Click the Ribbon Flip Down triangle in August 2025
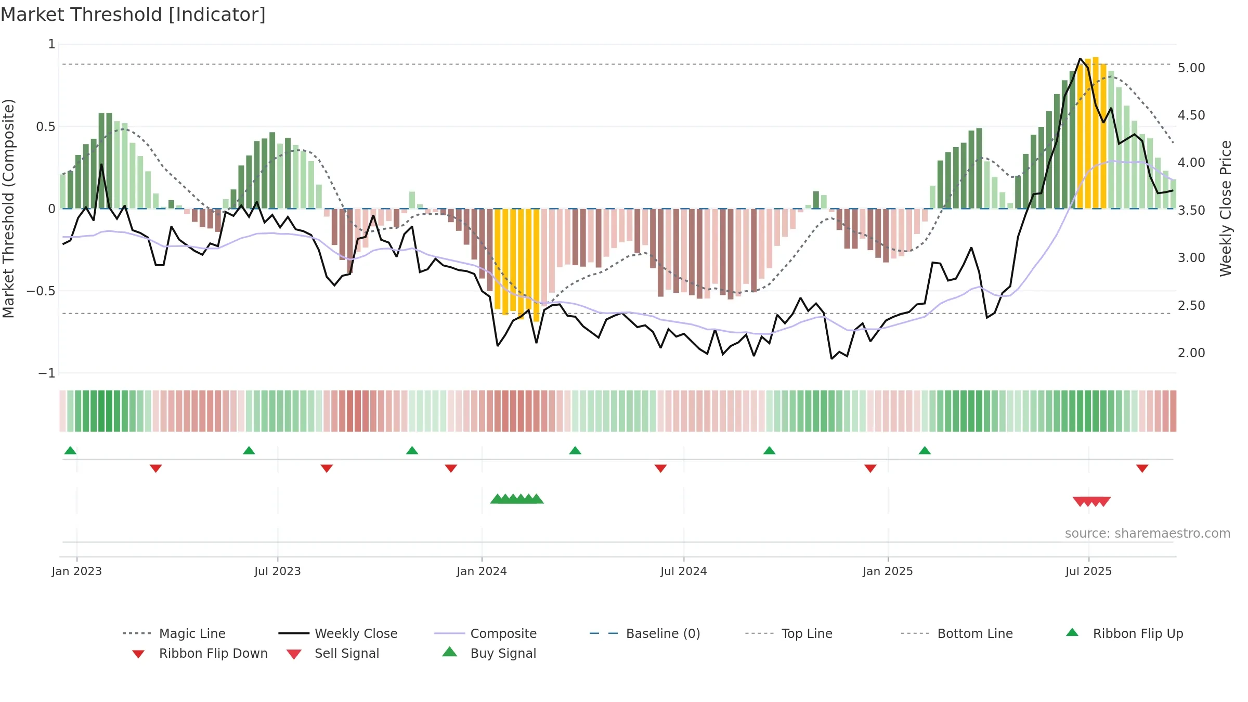Viewport: 1248px width, 702px height. tap(1142, 469)
